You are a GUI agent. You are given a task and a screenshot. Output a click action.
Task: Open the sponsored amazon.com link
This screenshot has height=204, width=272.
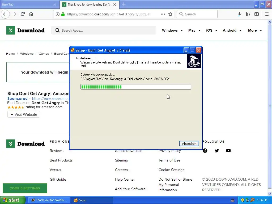[x=51, y=99]
